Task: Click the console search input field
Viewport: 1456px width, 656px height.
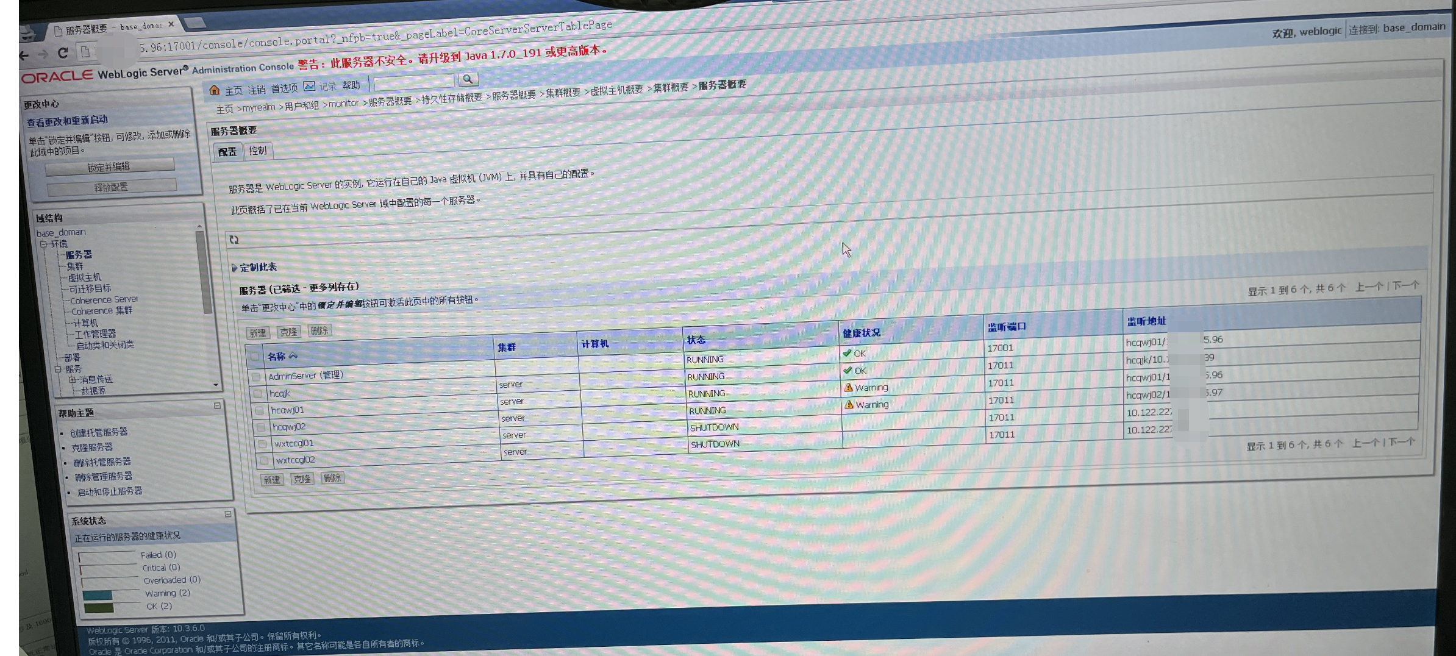Action: [x=414, y=81]
